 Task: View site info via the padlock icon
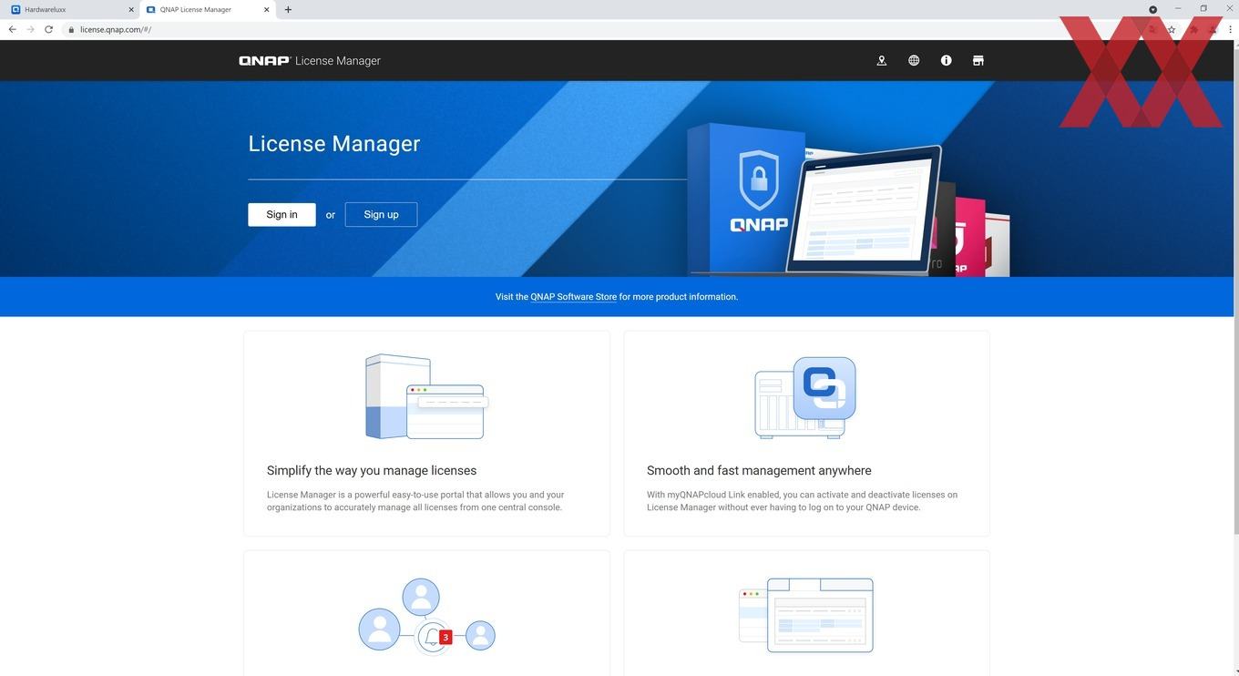coord(71,29)
